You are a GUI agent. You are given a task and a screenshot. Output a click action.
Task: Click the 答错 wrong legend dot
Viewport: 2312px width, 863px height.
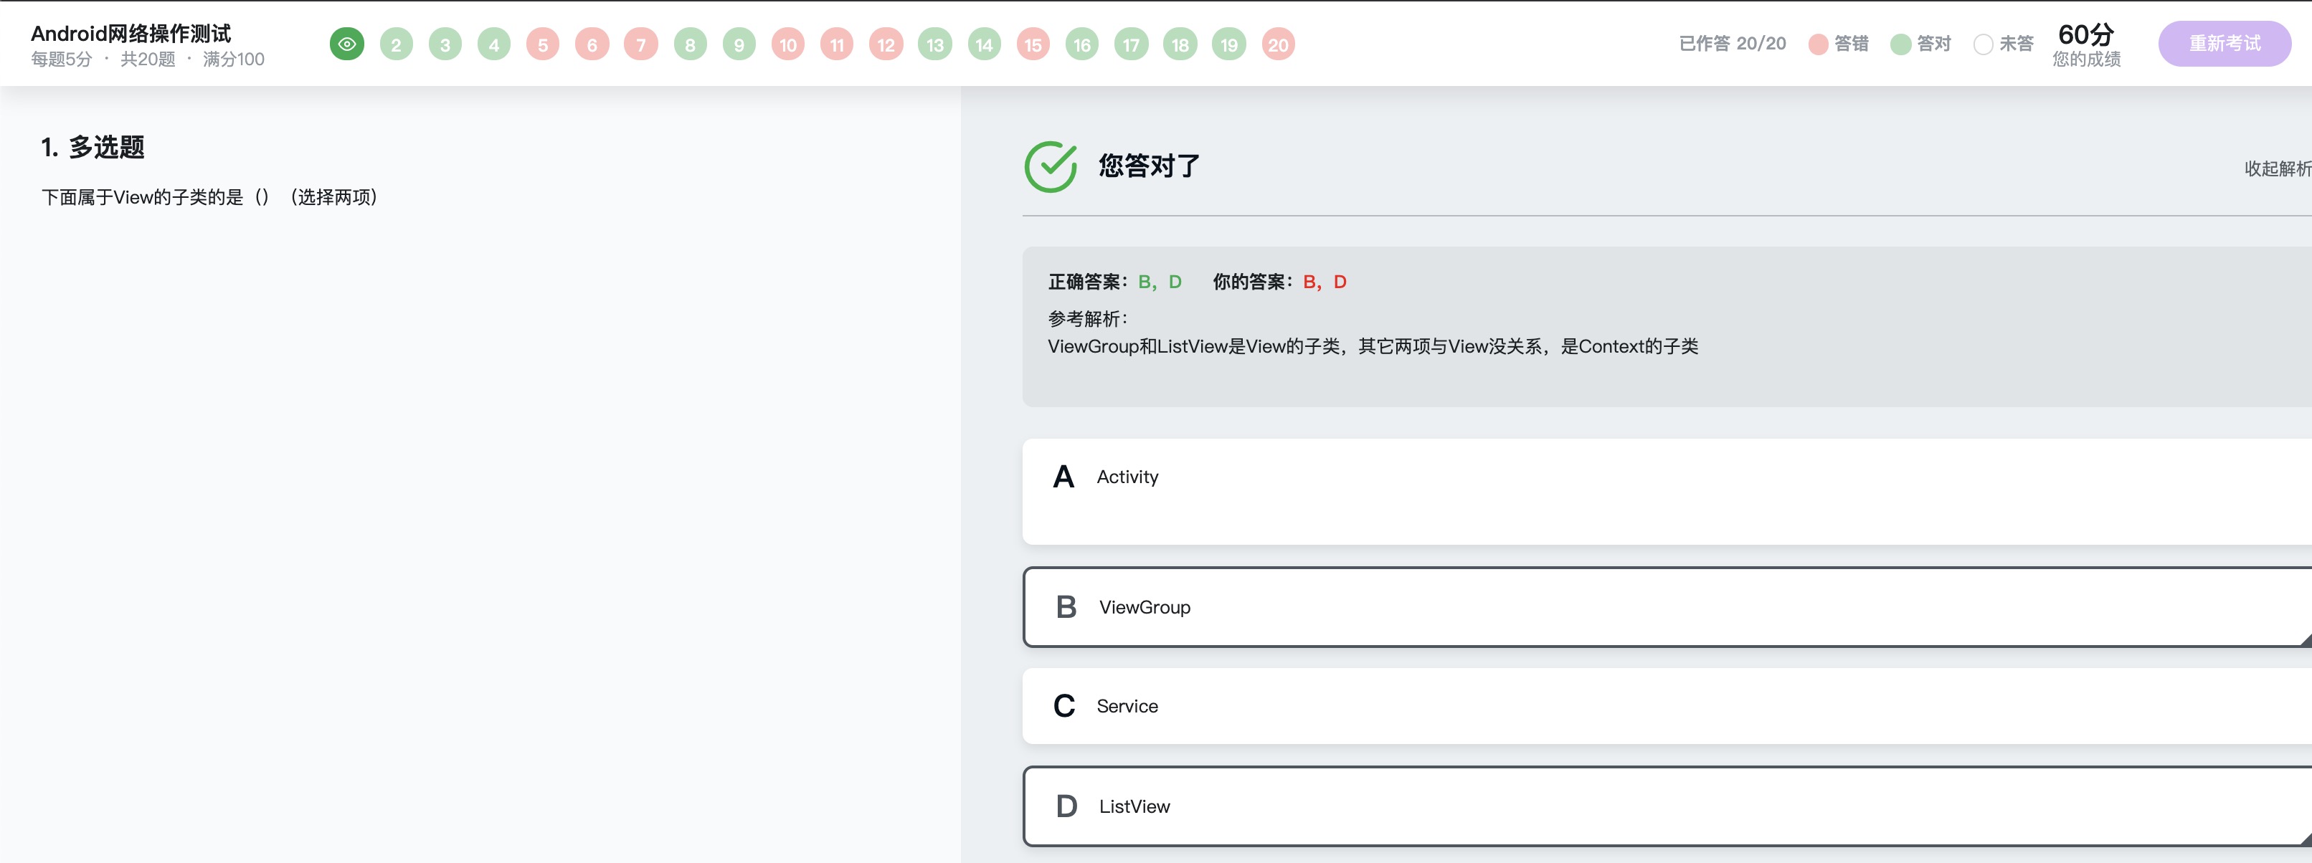[x=1819, y=44]
